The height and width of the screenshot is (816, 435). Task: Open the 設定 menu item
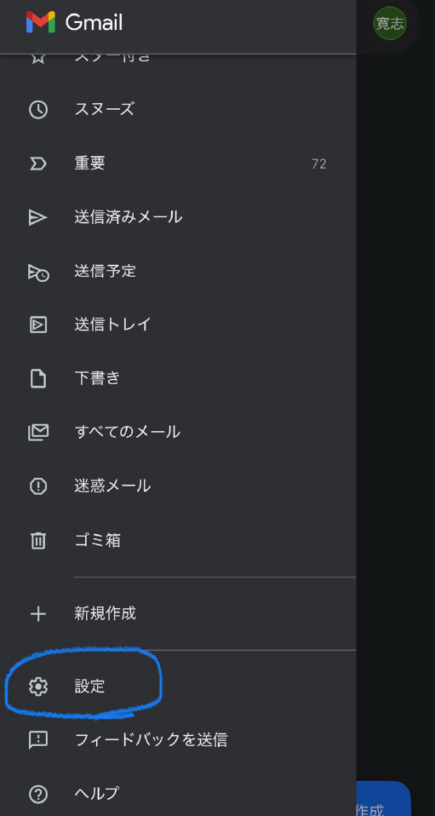[178, 687]
